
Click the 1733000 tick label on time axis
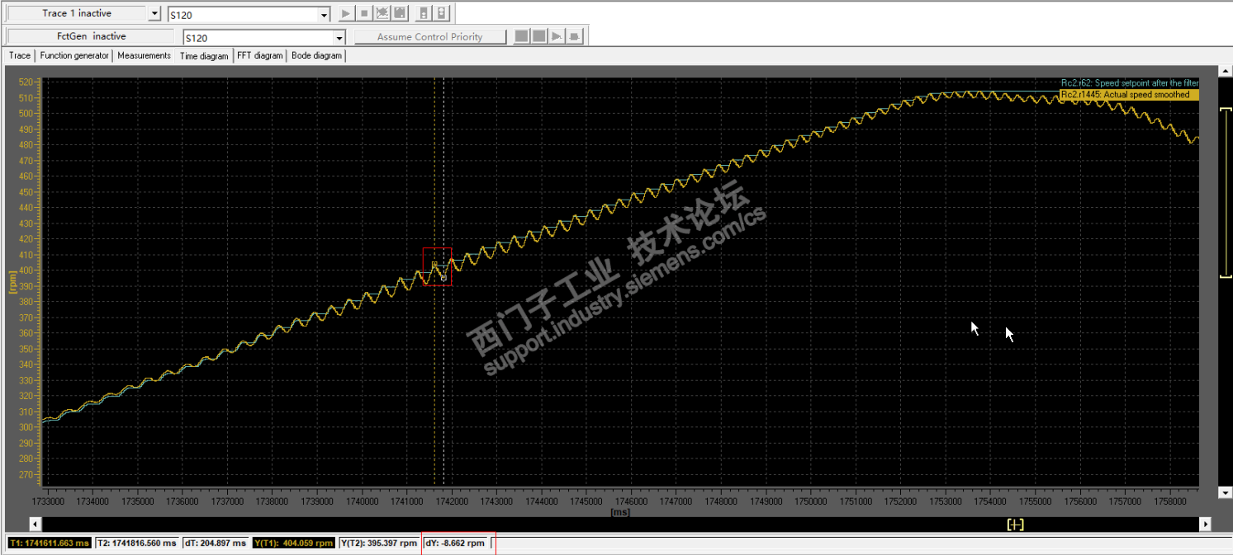click(x=48, y=501)
